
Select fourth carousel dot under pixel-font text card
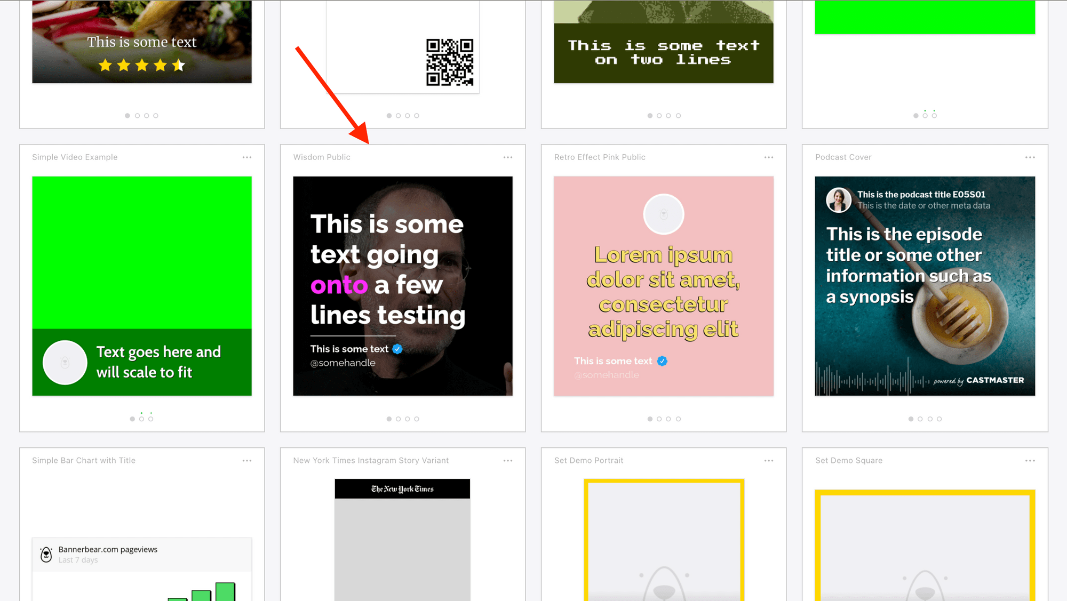(678, 116)
